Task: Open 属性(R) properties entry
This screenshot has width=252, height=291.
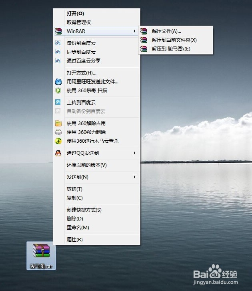Action: (x=96, y=240)
